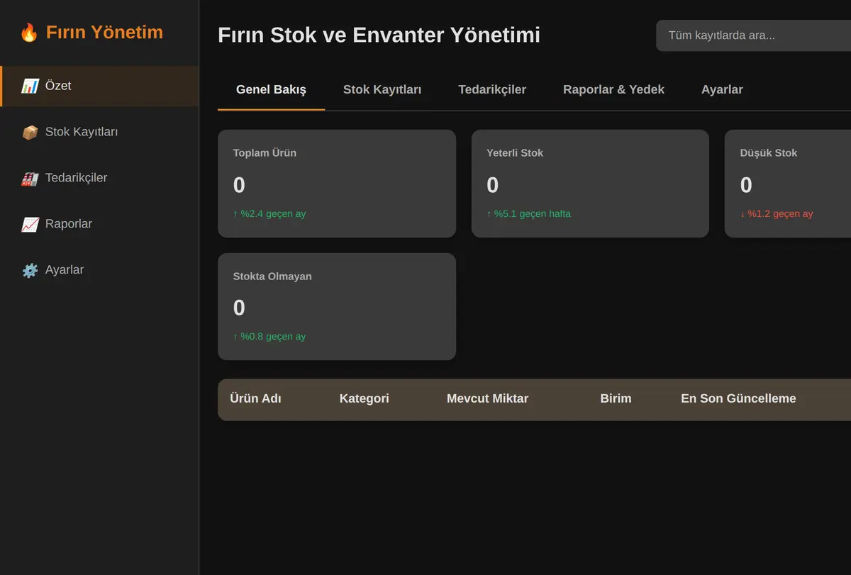Image resolution: width=851 pixels, height=575 pixels.
Task: Click the Fırın Yönetim title
Action: 104,33
